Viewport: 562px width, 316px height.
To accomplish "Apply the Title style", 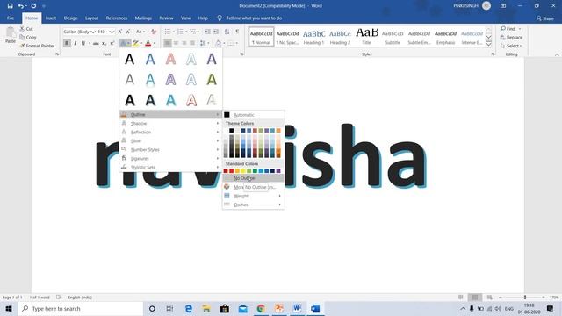I will point(366,37).
